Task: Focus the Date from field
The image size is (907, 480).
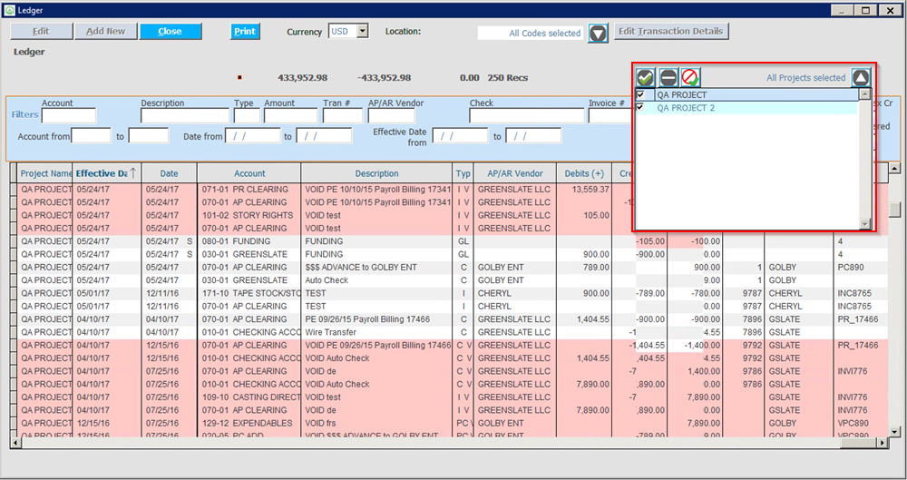Action: [253, 136]
